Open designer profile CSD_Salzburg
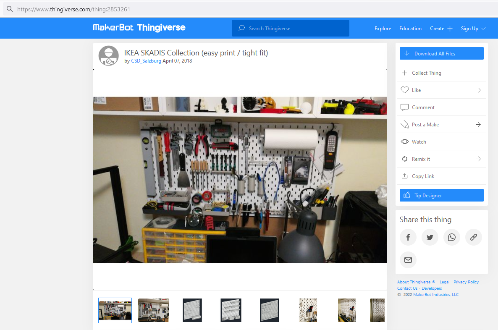 (x=146, y=60)
